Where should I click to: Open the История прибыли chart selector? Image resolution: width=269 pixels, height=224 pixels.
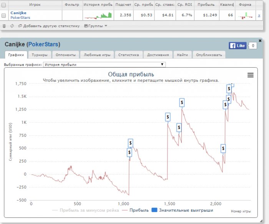tap(104, 65)
